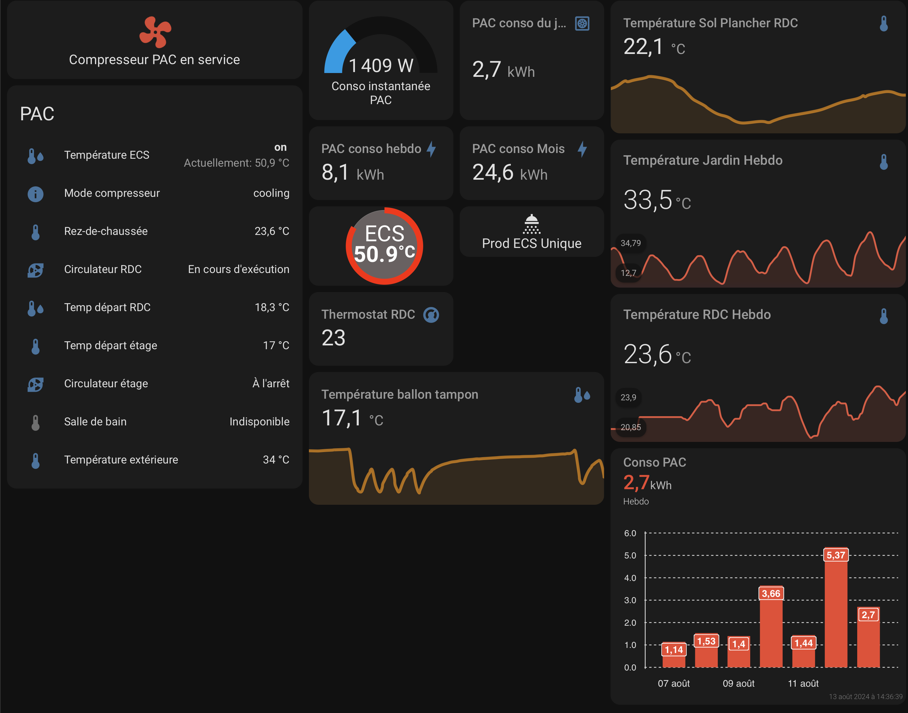Click the Salle de bain grey thermometer icon

coord(36,423)
